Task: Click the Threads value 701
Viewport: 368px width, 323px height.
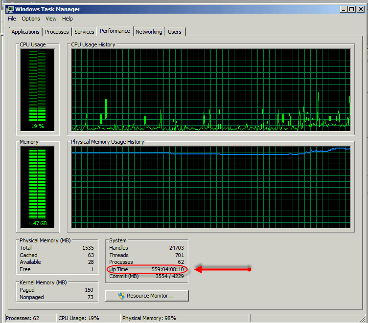Action: pyautogui.click(x=180, y=255)
